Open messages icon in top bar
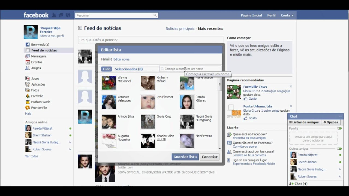The image size is (349, 196). point(61,15)
